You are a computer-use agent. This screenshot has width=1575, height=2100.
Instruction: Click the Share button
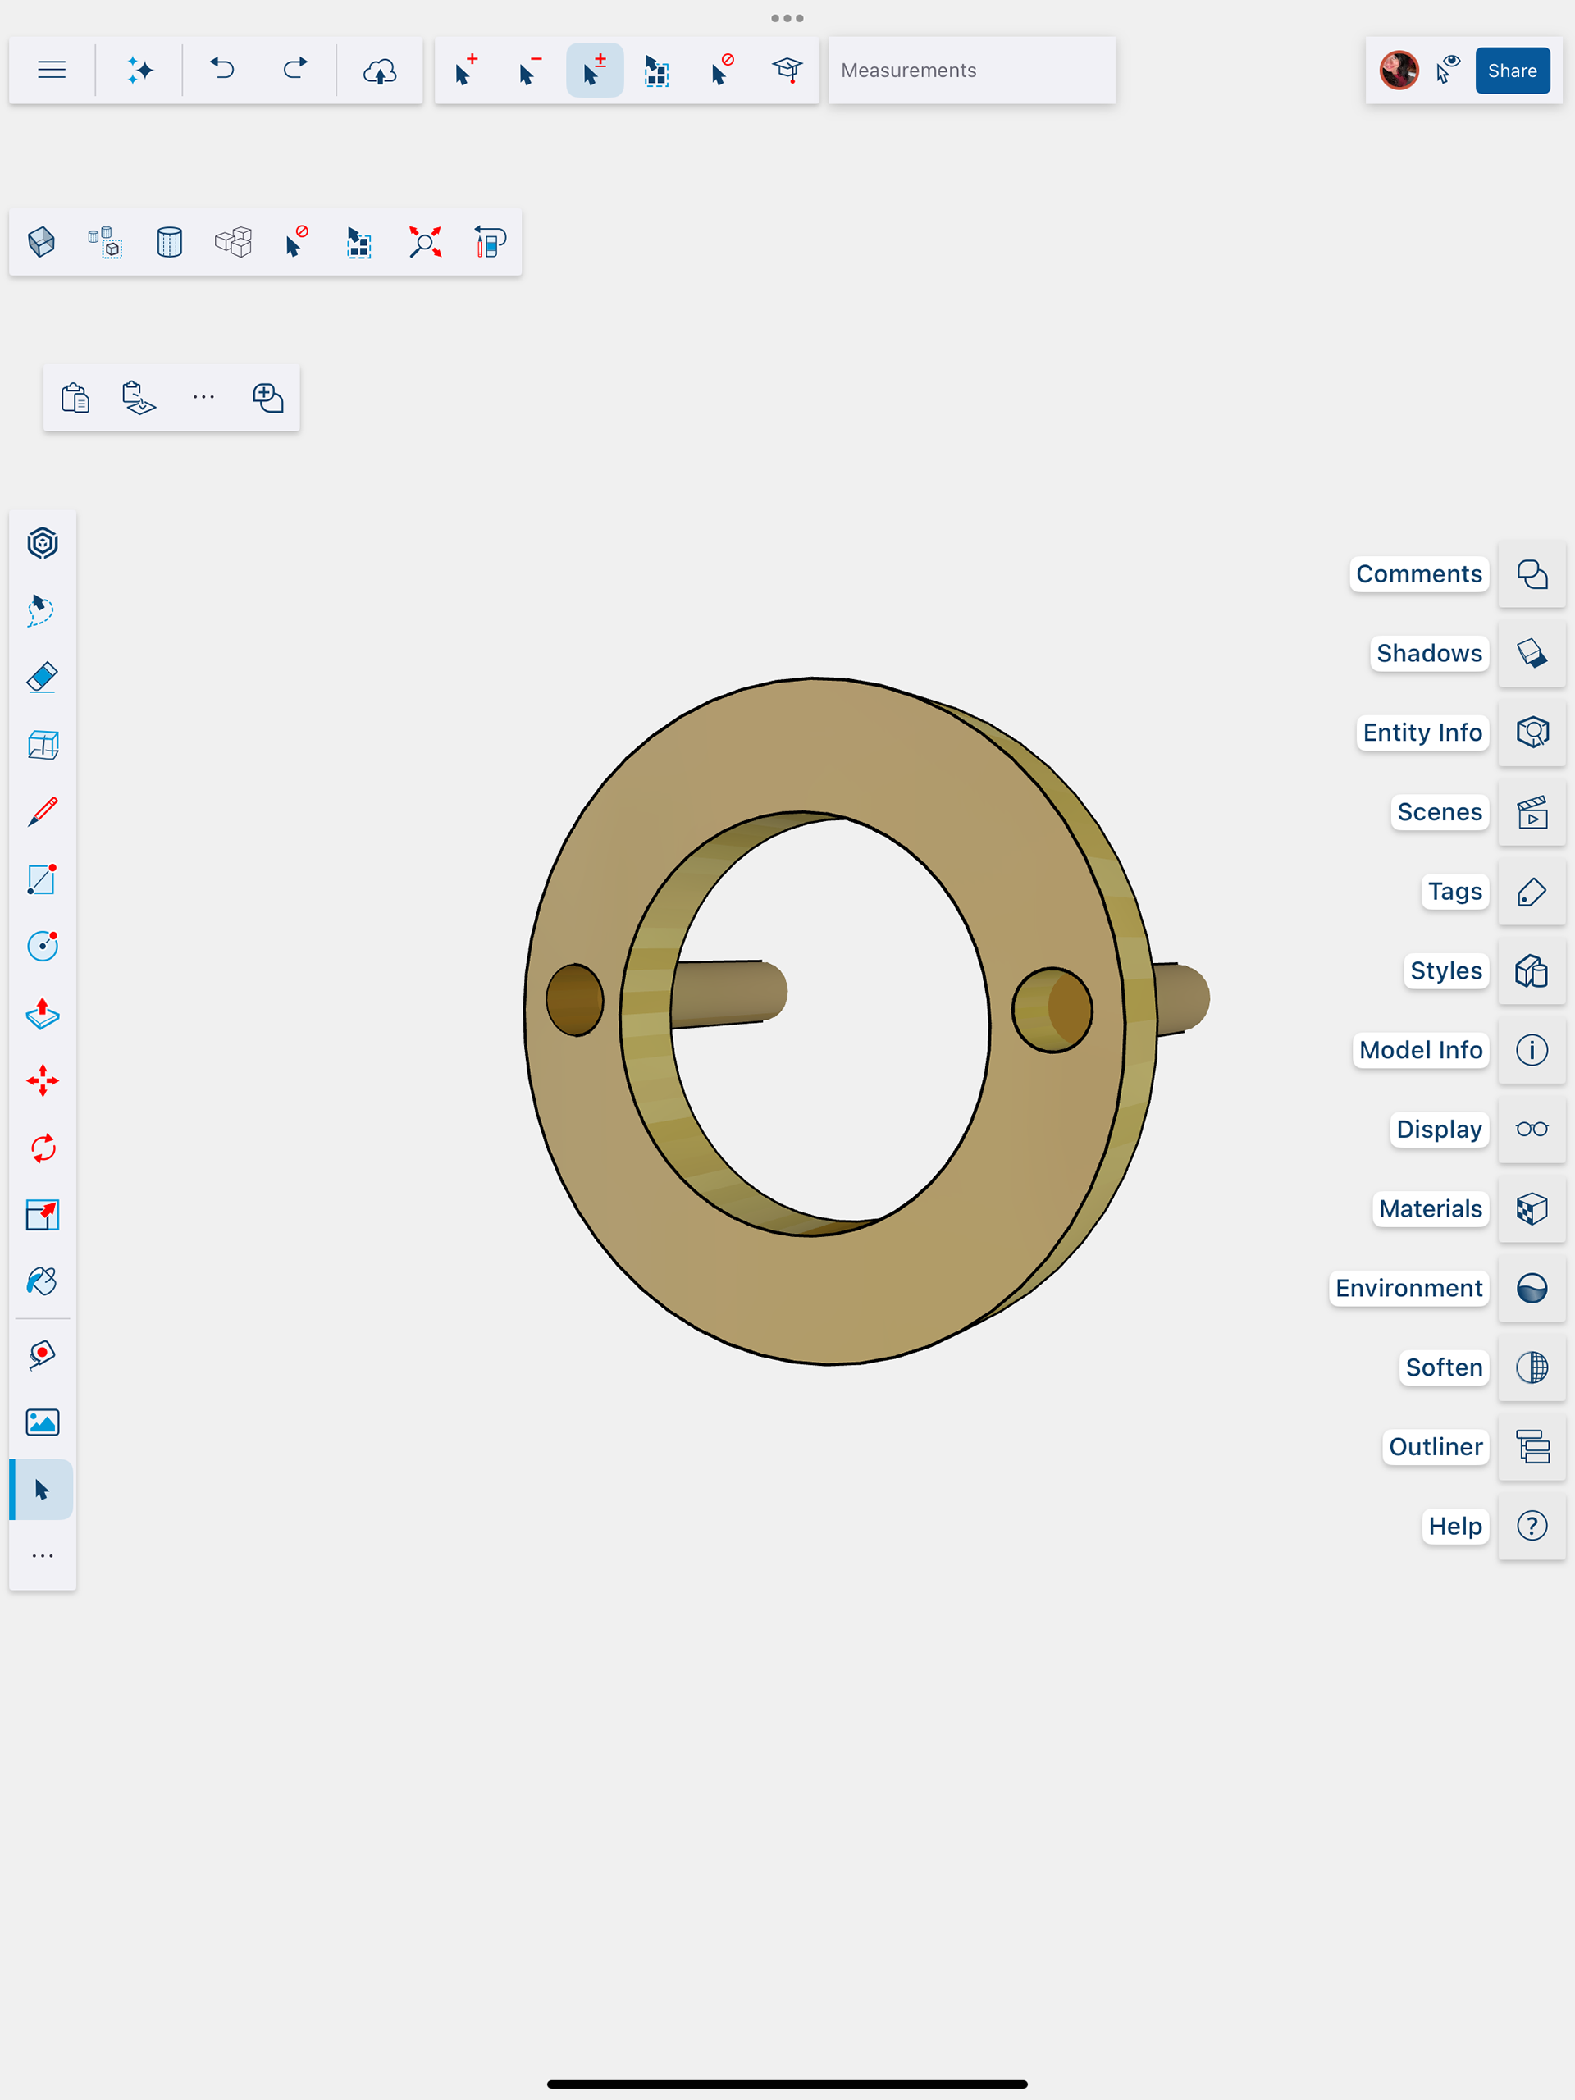tap(1511, 71)
